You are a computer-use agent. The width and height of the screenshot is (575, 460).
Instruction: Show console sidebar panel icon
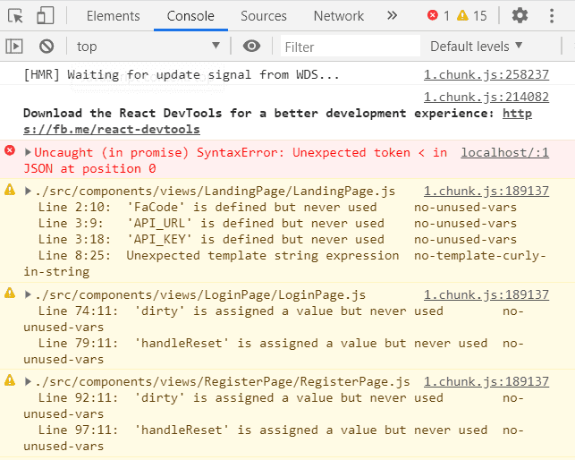point(14,47)
